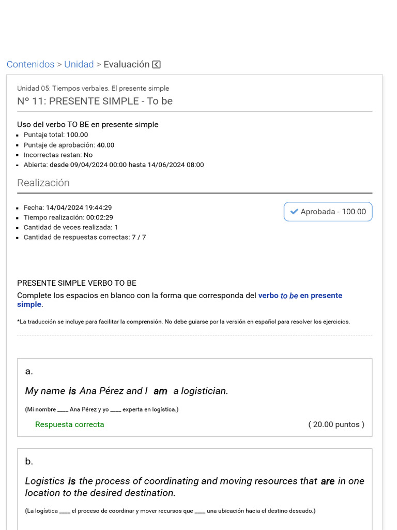Open the Contenidos breadcrumb link
Image resolution: width=397 pixels, height=530 pixels.
[30, 65]
